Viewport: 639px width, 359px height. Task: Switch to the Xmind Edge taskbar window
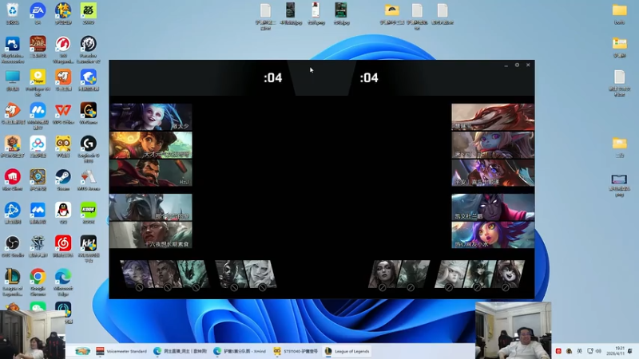coord(240,351)
